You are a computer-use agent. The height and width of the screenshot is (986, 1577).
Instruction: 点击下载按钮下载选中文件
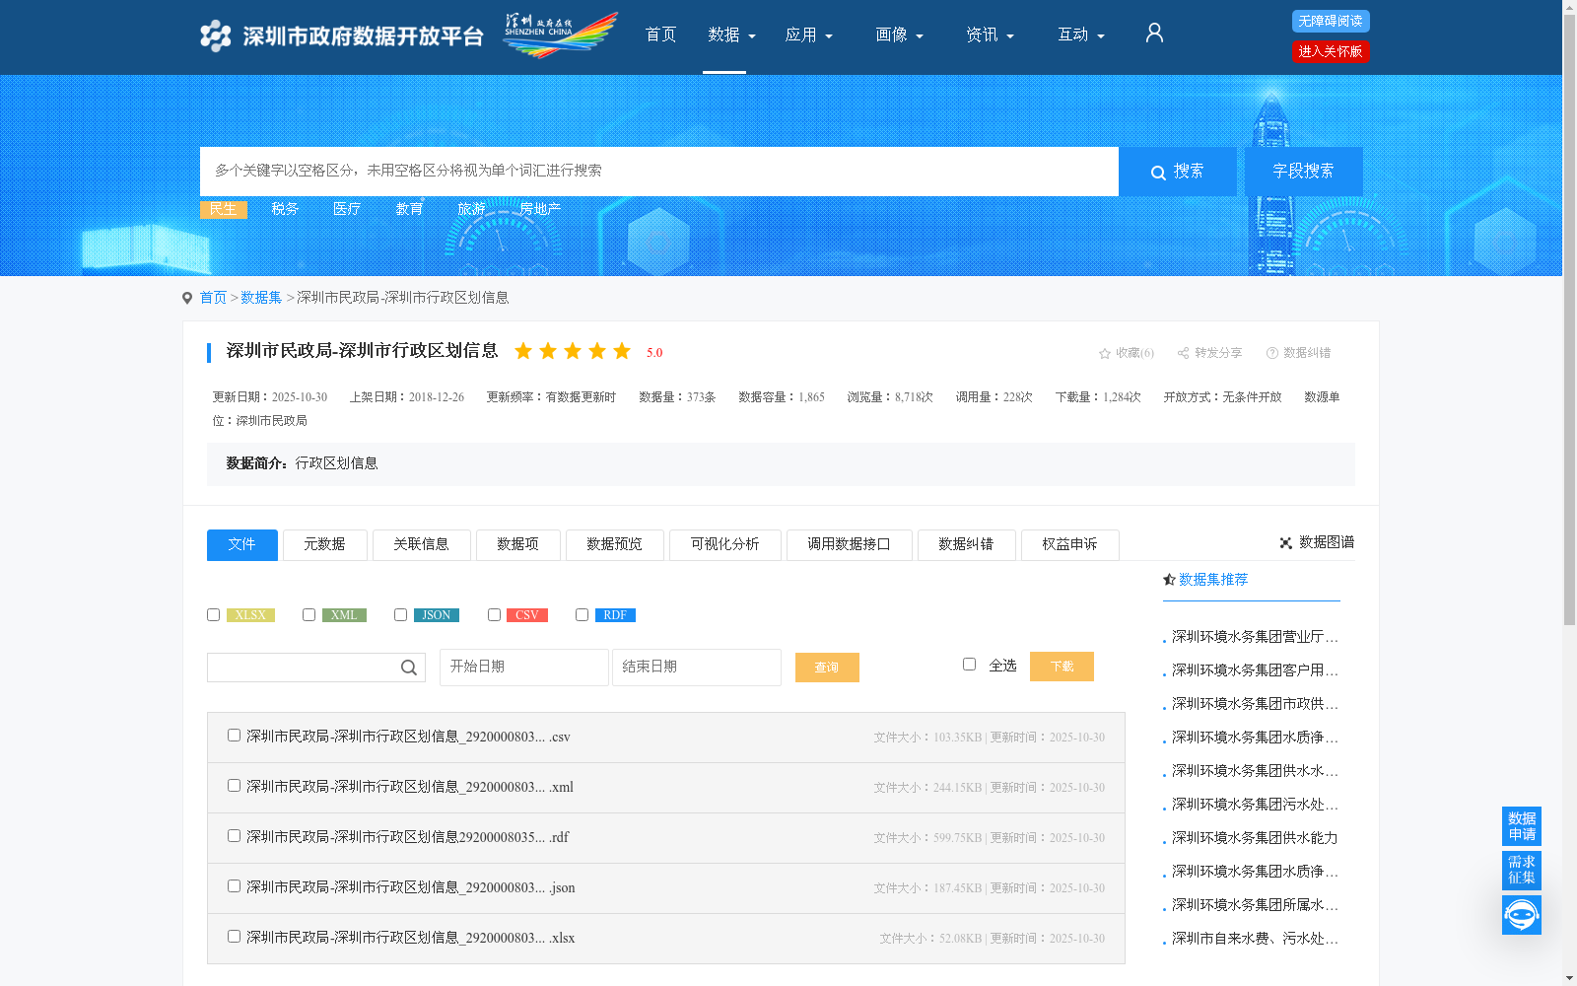coord(1062,666)
